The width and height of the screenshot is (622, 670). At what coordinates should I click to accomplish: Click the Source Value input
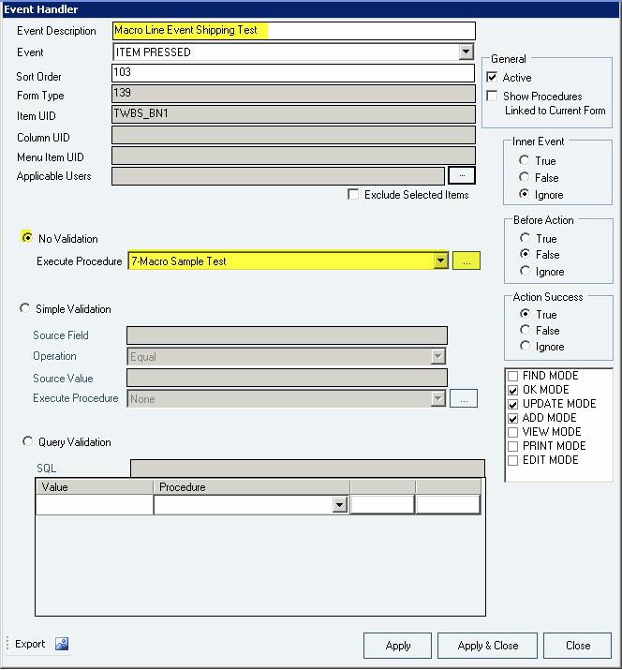287,378
